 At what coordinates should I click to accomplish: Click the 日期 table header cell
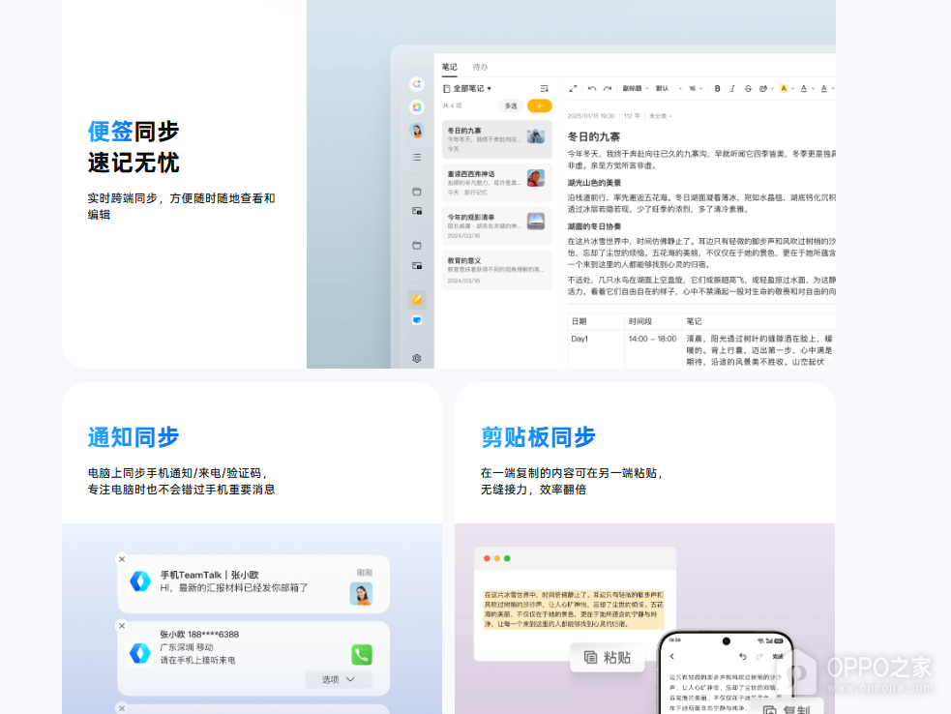[596, 321]
